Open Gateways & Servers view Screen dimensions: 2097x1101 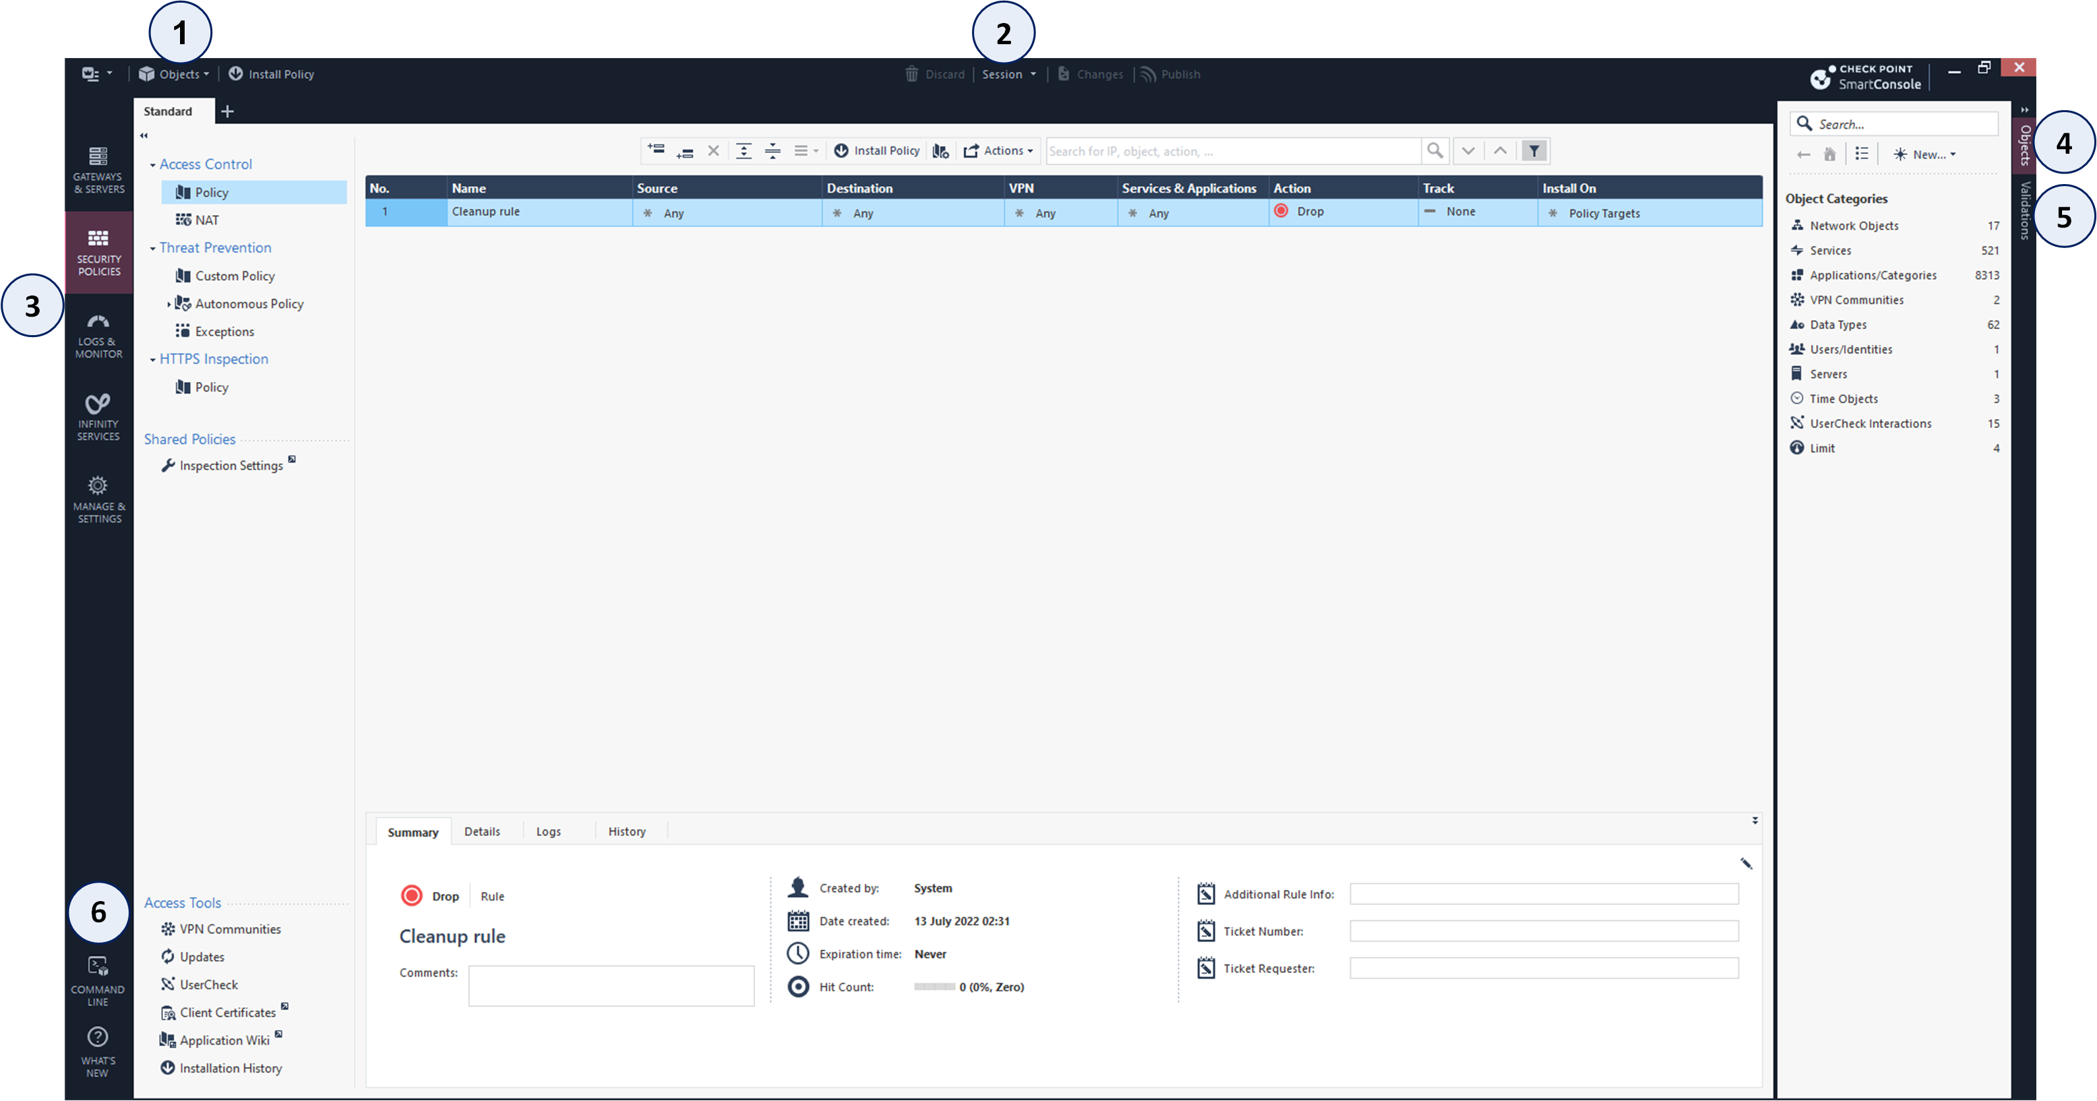pos(98,170)
